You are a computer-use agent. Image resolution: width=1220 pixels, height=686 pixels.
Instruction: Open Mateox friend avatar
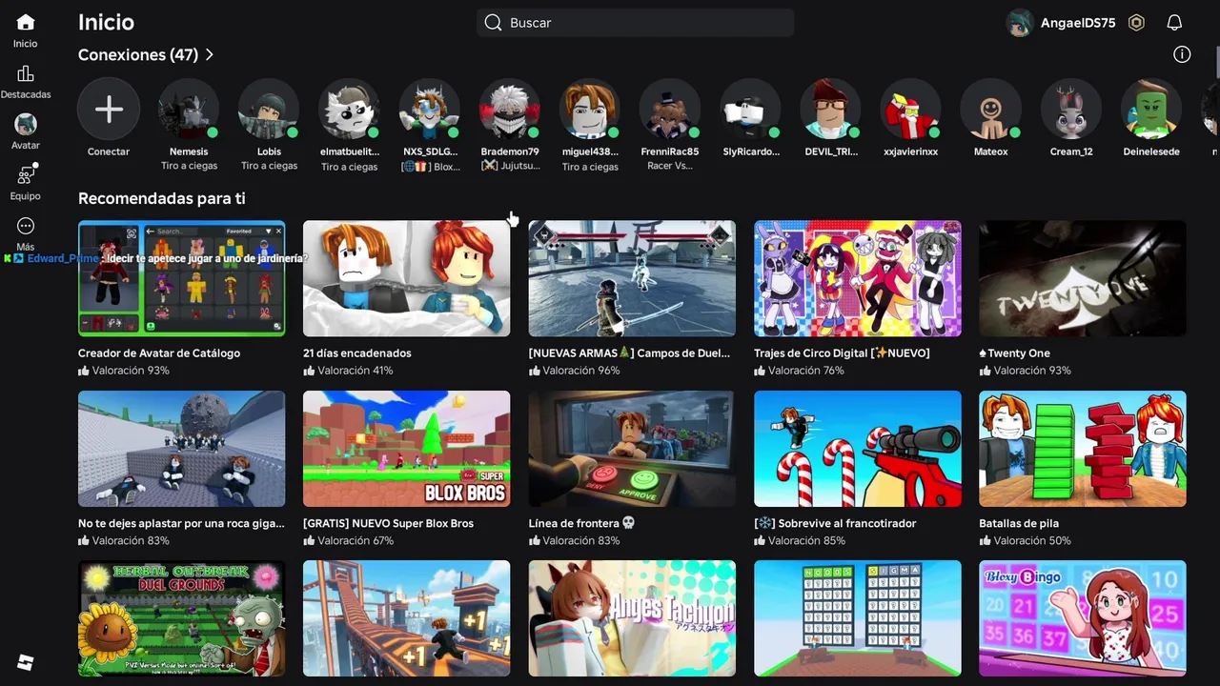click(991, 109)
